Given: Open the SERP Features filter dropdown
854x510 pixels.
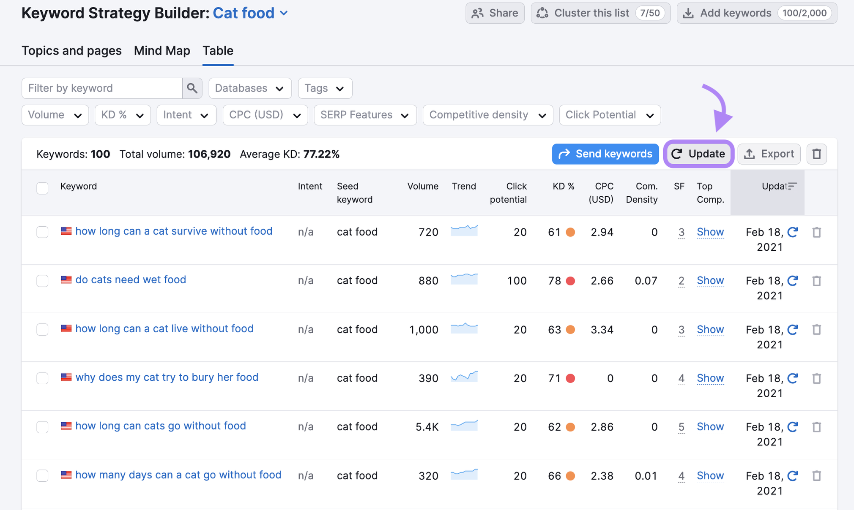Looking at the screenshot, I should click(x=365, y=115).
